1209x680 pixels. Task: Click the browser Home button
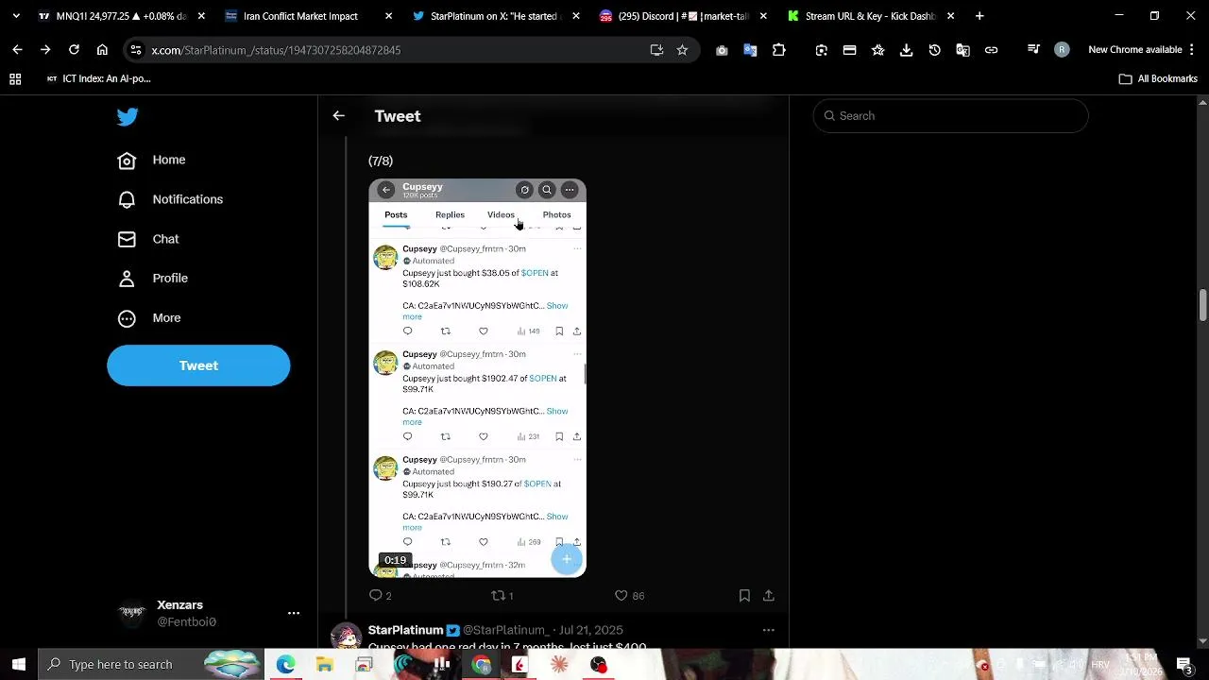point(102,50)
